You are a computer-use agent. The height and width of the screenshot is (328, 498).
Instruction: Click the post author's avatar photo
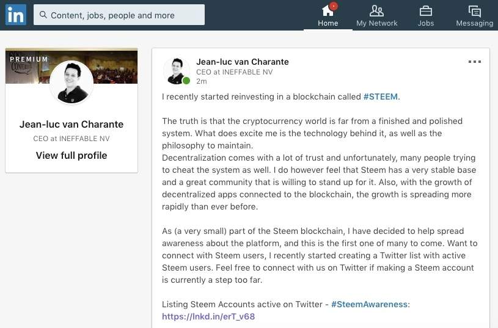pos(176,71)
